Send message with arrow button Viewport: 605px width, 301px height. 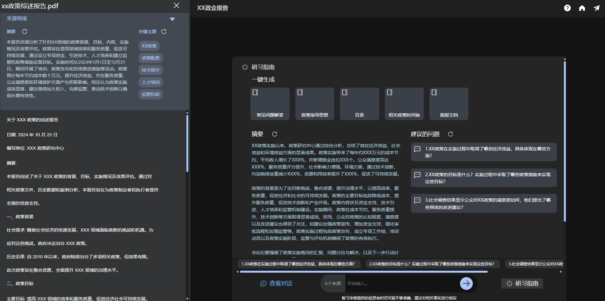(466, 283)
